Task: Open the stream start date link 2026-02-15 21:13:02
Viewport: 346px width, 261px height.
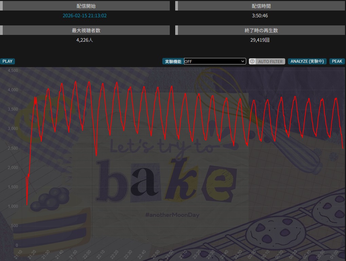Action: pyautogui.click(x=85, y=16)
